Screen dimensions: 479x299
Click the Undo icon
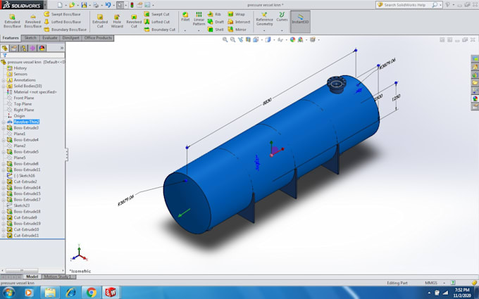[x=108, y=5]
